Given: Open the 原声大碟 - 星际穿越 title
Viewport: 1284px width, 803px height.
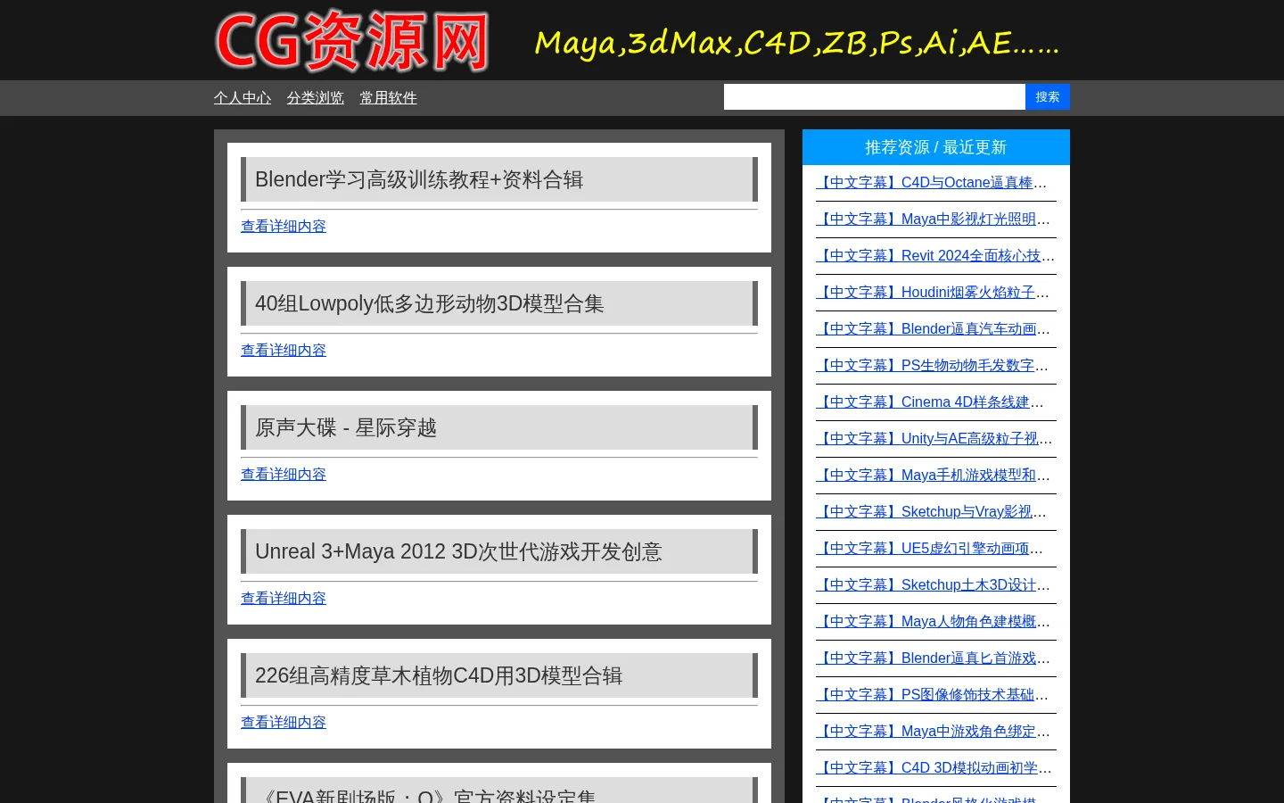Looking at the screenshot, I should pyautogui.click(x=346, y=427).
